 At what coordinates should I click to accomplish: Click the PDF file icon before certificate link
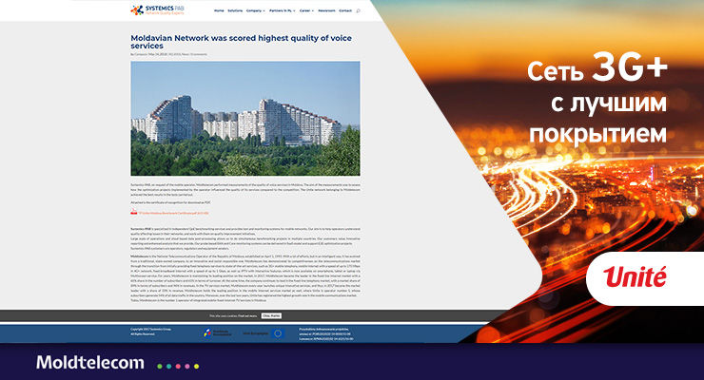134,213
